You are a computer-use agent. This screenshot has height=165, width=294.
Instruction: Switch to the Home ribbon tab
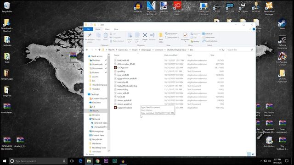tap(98, 29)
